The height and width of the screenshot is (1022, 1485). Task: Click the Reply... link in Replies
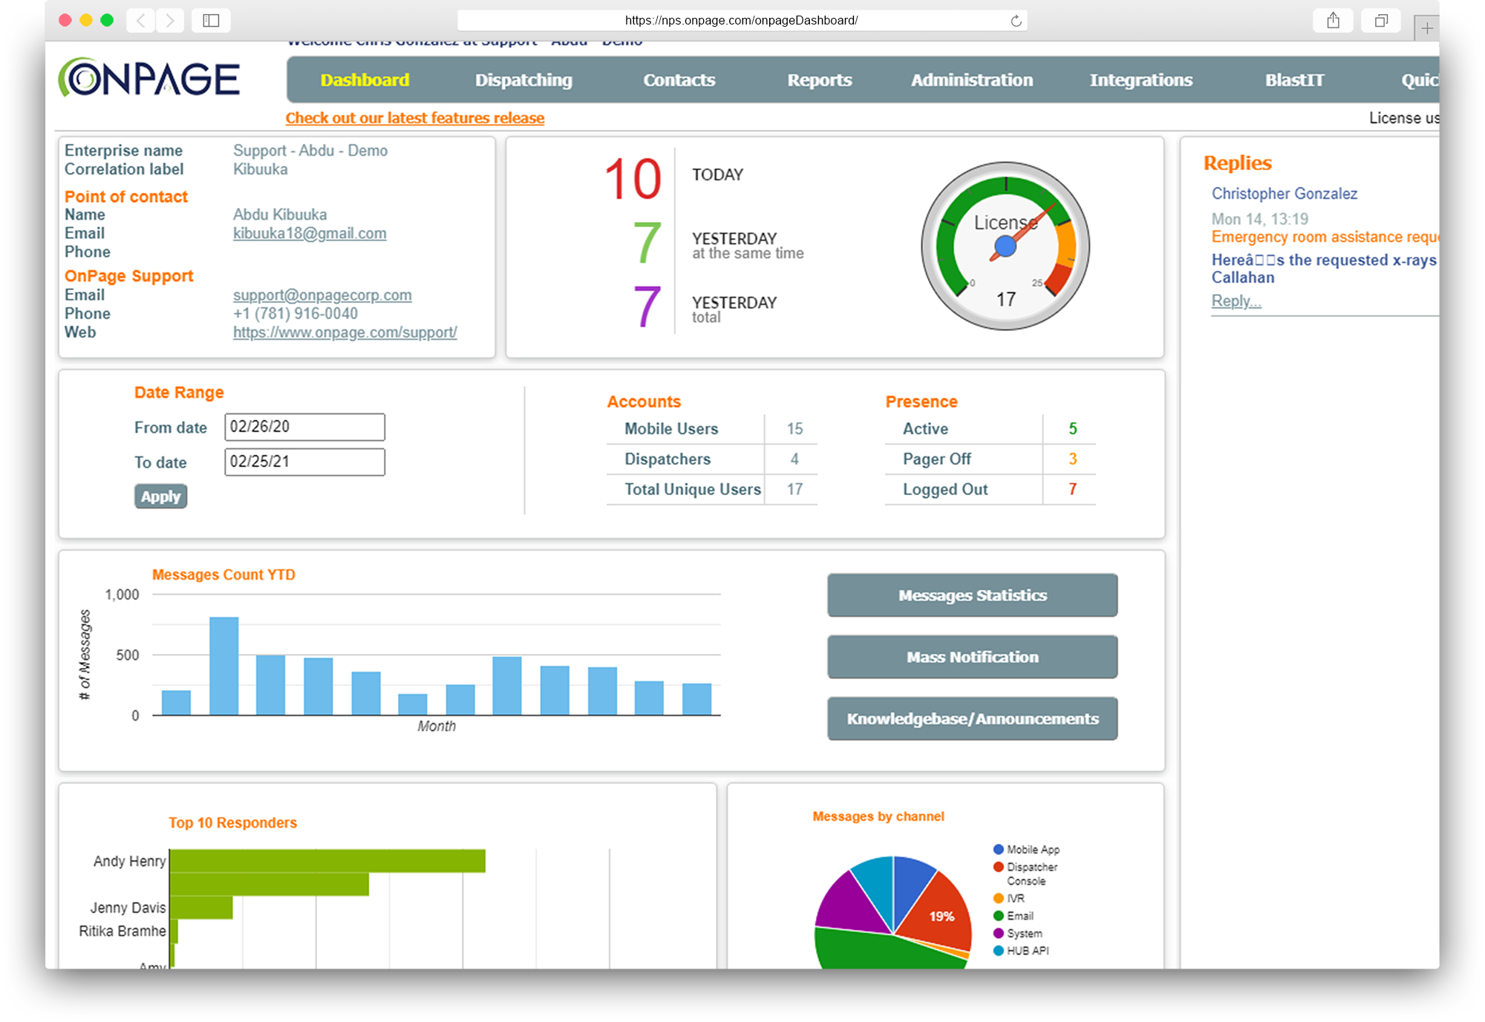click(1236, 301)
